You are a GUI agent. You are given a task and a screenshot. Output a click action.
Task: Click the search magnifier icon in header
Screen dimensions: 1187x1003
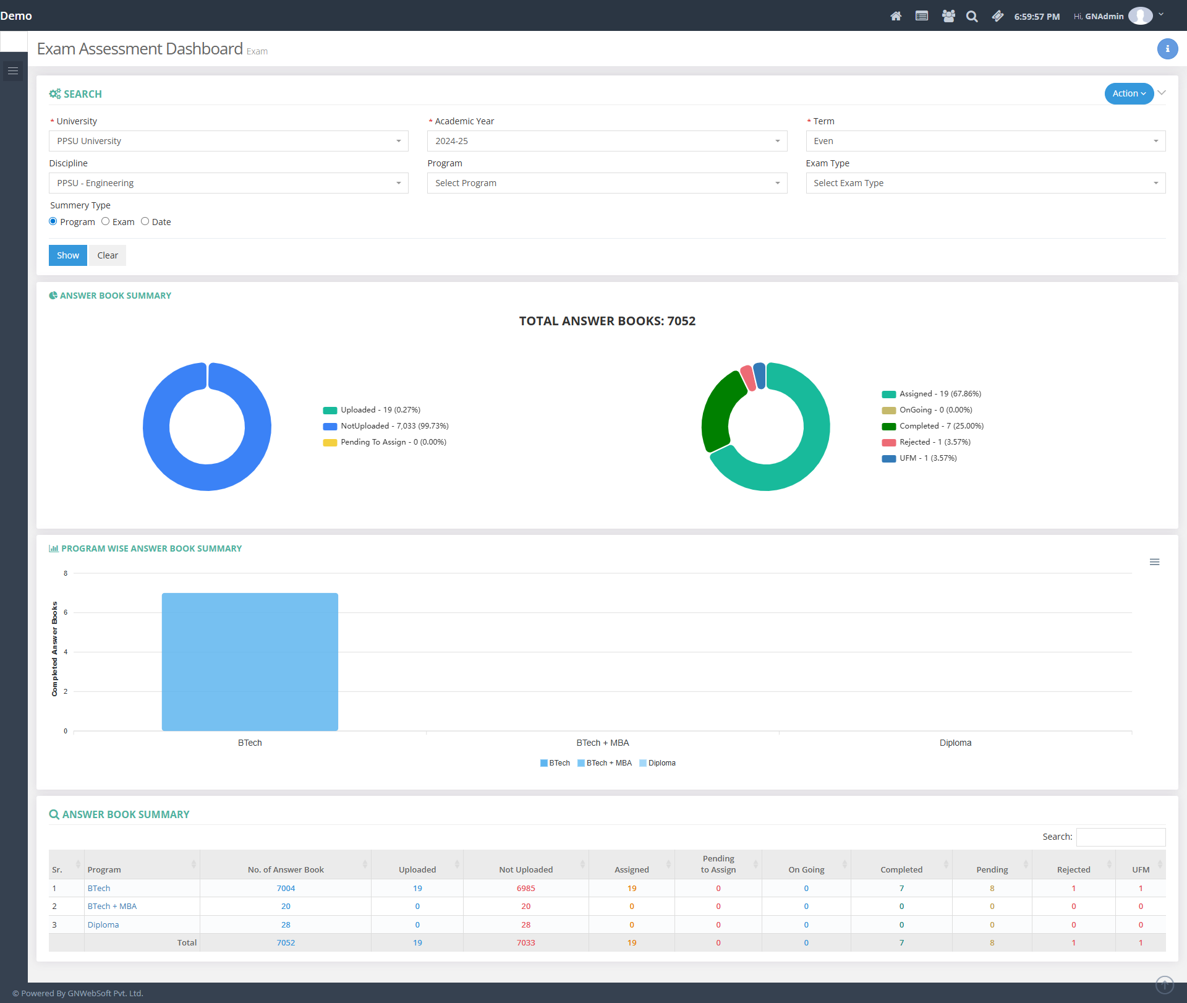(972, 16)
